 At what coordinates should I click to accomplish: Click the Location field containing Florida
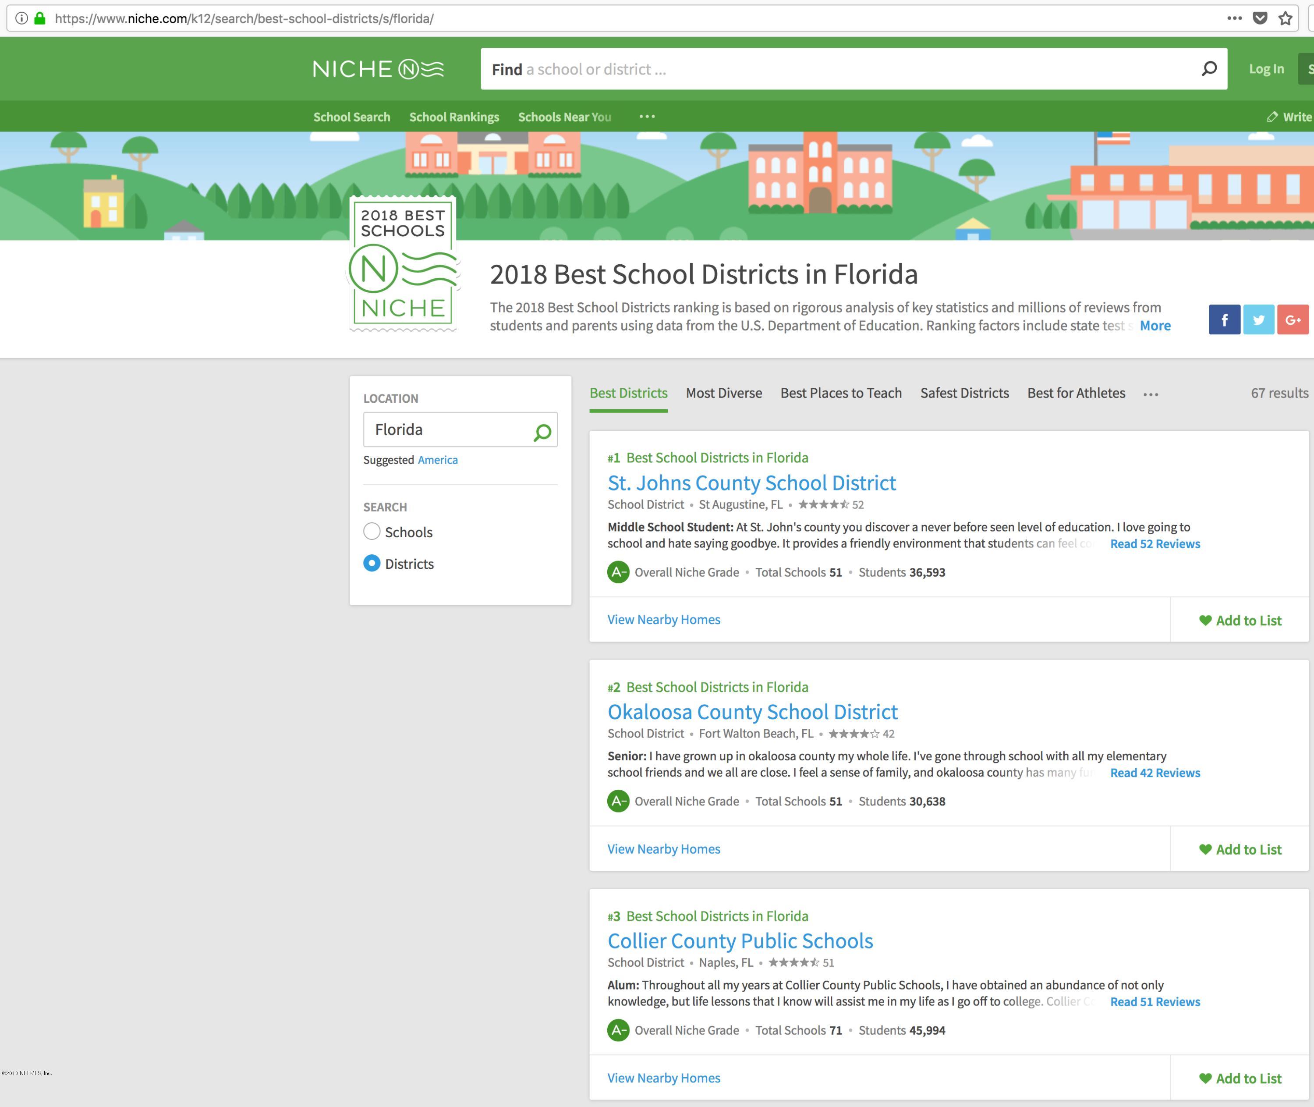pos(460,430)
